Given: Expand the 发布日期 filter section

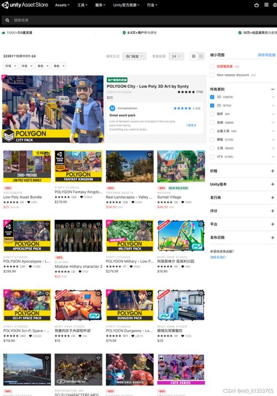Looking at the screenshot, I should [273, 238].
